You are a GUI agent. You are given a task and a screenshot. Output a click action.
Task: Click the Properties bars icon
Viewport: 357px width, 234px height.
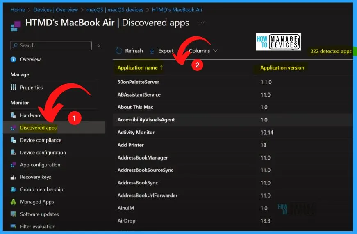click(14, 87)
